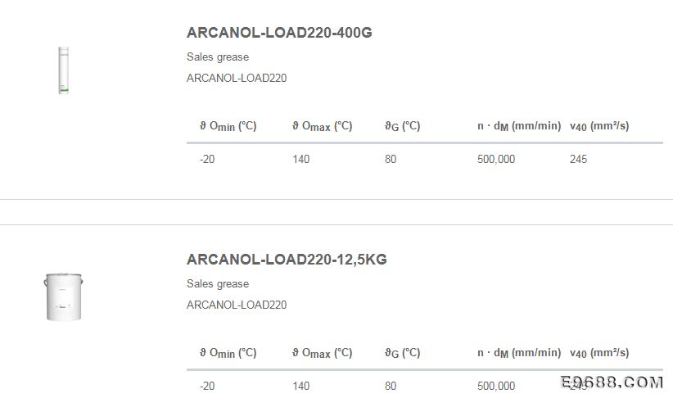Click the grease bucket product thumbnail

64,296
